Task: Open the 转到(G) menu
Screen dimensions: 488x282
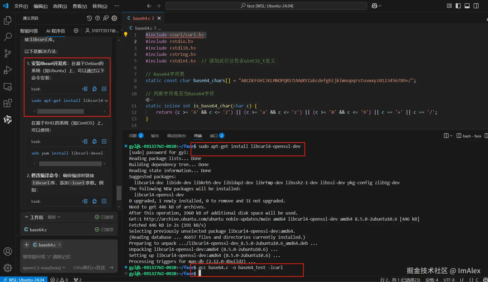Action: (100, 6)
